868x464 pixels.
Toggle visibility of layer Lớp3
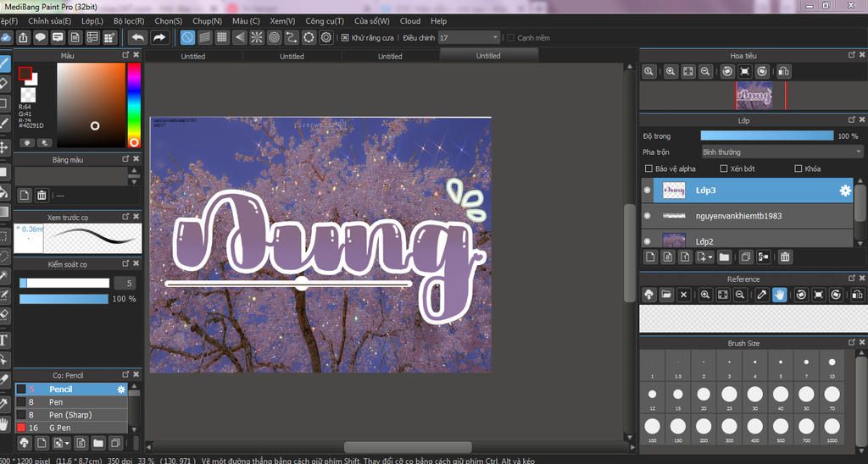click(x=647, y=191)
